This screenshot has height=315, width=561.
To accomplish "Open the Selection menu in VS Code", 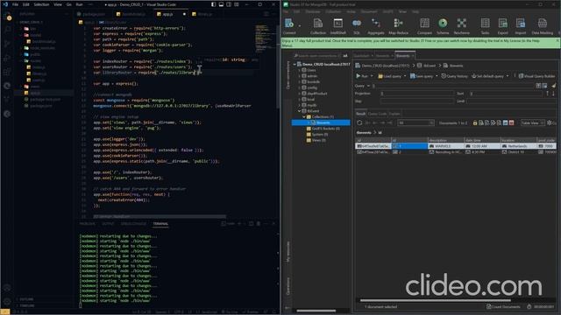I will (41, 4).
